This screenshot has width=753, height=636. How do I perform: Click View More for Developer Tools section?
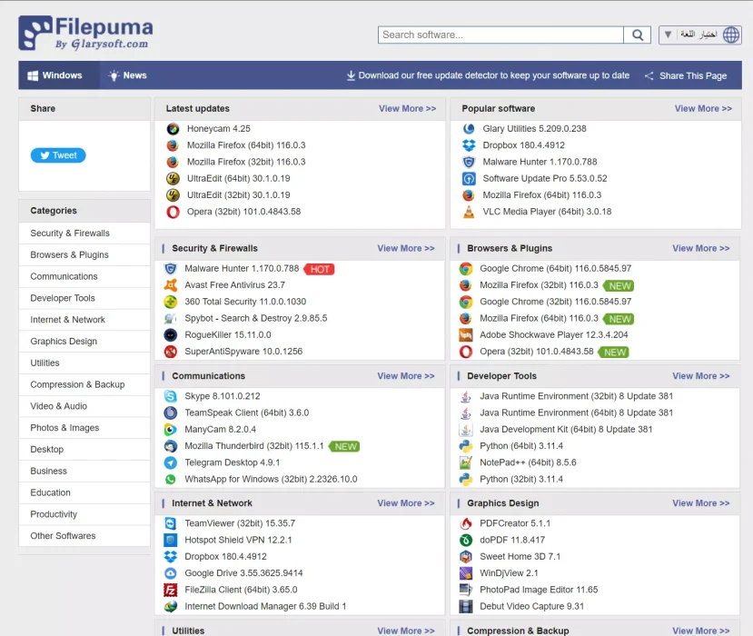point(700,376)
